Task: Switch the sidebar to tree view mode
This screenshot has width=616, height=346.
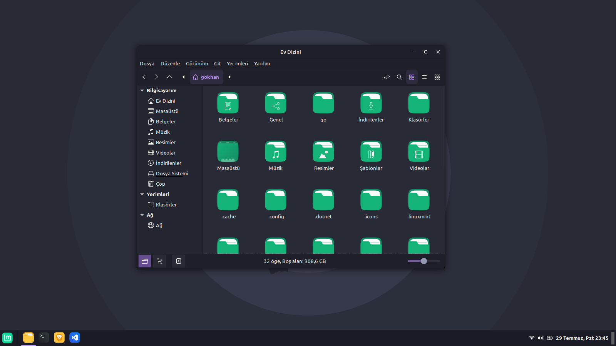Action: pyautogui.click(x=159, y=261)
